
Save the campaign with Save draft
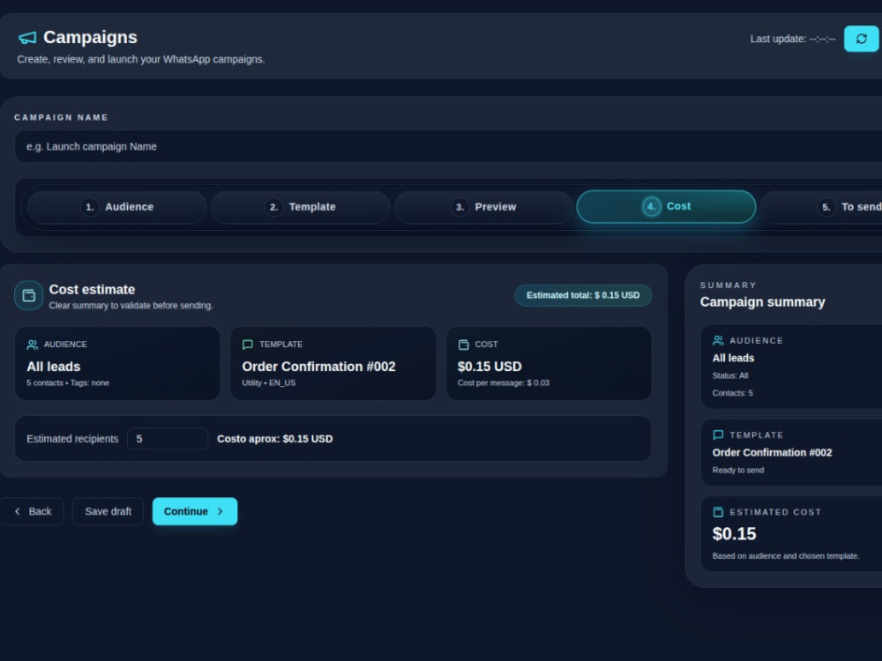pos(108,511)
